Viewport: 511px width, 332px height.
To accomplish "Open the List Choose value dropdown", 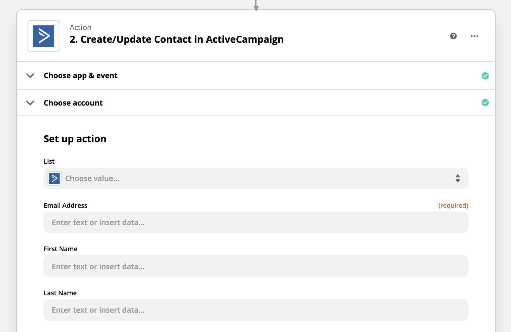I will pos(256,178).
